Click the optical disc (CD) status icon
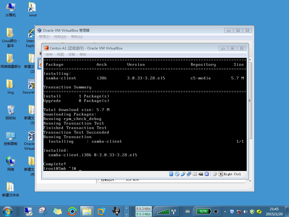Image resolution: width=289 pixels, height=217 pixels. (x=177, y=174)
